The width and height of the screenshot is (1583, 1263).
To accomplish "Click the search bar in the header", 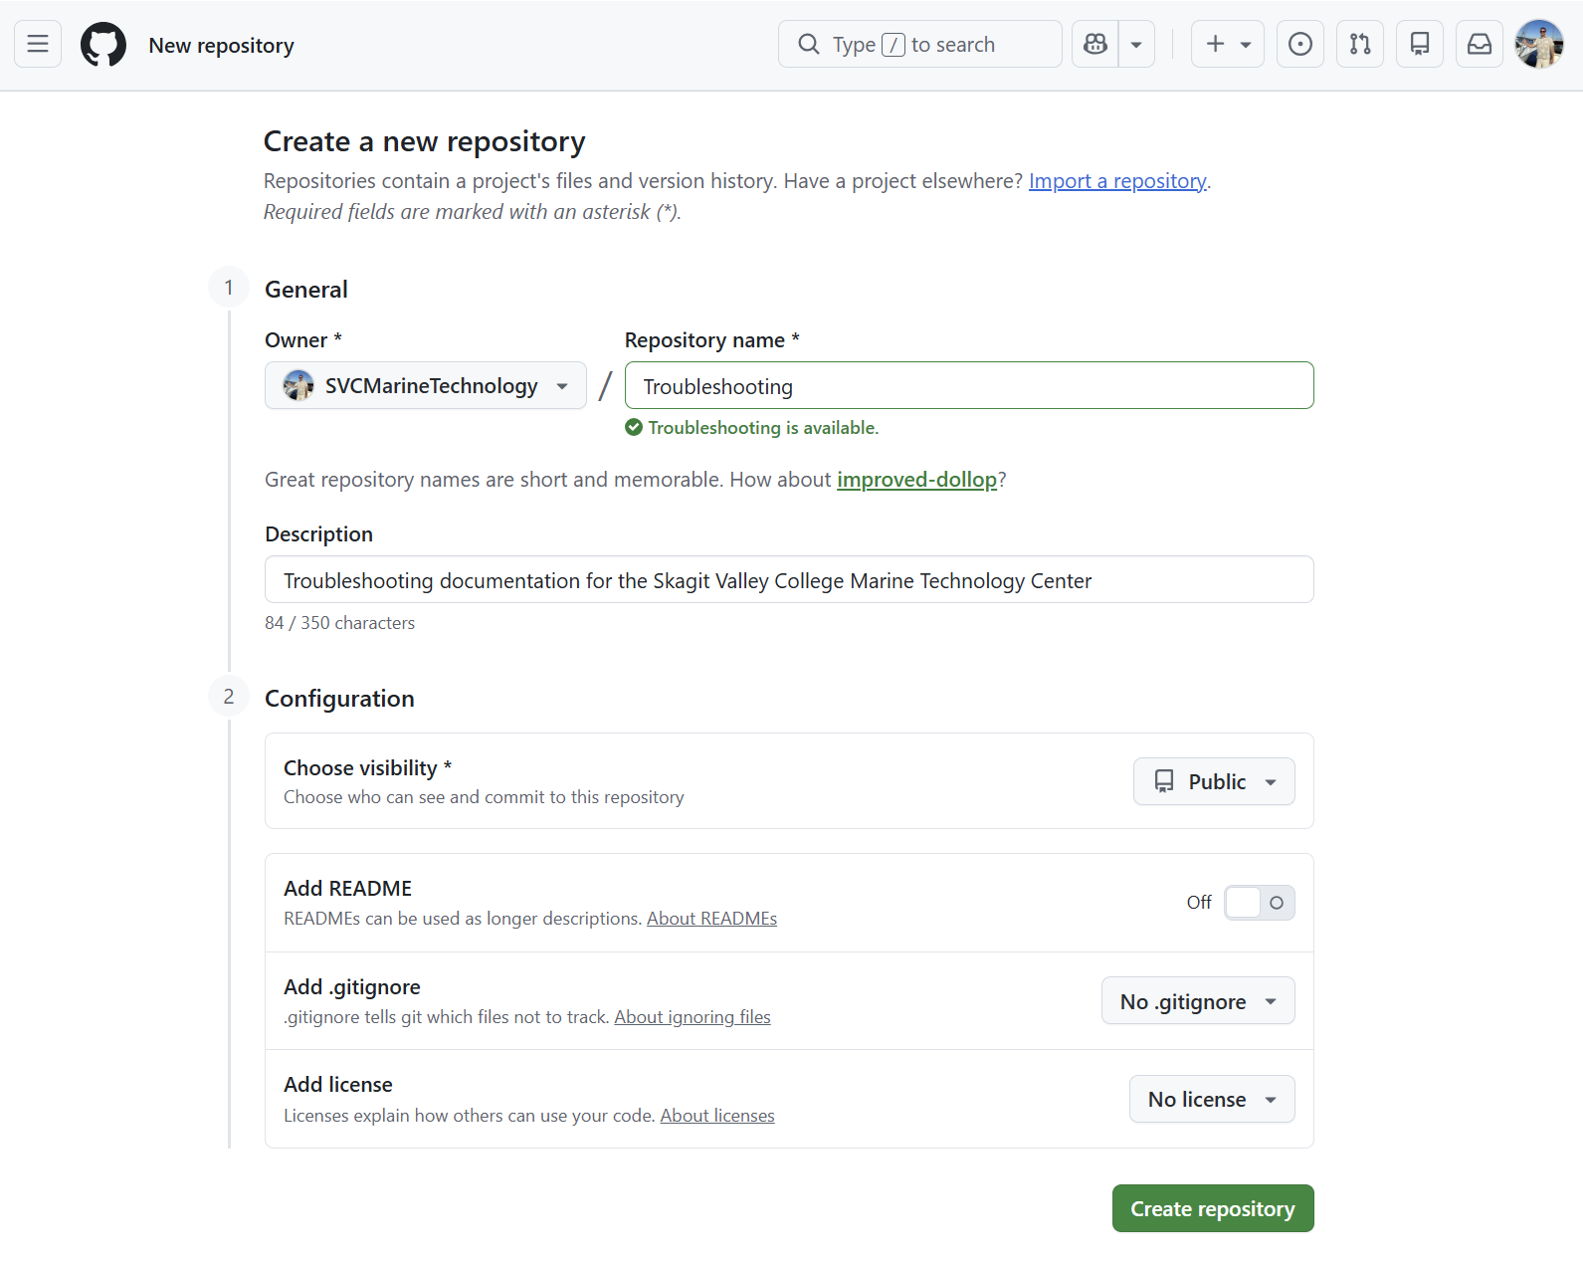I will click(x=920, y=45).
